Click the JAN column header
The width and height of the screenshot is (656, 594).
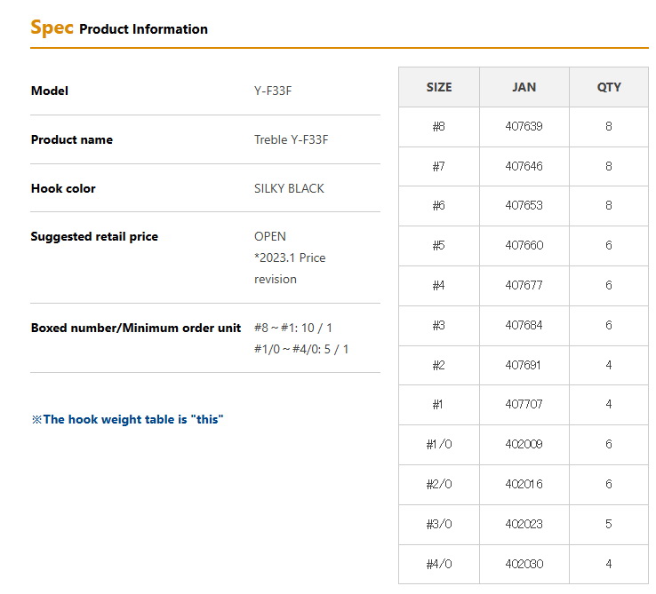pos(524,87)
